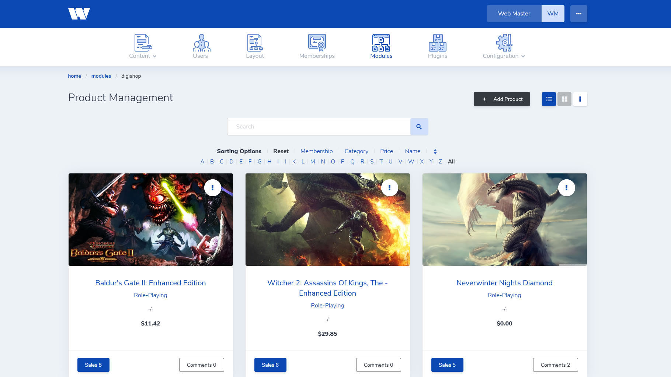The image size is (671, 377).
Task: Open Comments 2 on Neverwinter Nights Diamond
Action: pos(556,365)
